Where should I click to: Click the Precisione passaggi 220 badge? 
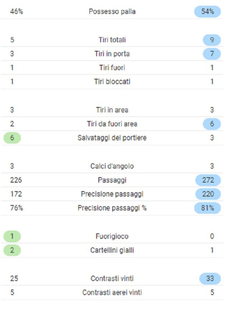point(208,194)
